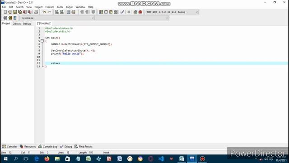This screenshot has width=289, height=163.
Task: Click the red Delete Profiling Information icon
Action: (140, 12)
